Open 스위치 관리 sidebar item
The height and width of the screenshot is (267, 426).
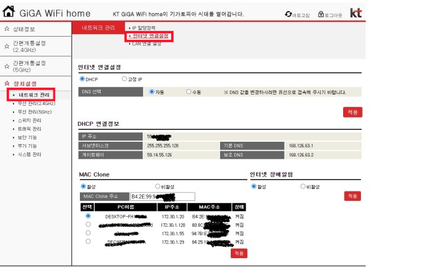pyautogui.click(x=30, y=120)
